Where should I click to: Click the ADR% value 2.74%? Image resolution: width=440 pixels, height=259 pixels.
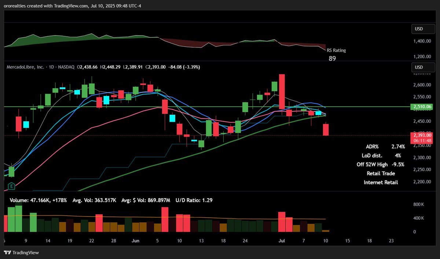pyautogui.click(x=398, y=147)
